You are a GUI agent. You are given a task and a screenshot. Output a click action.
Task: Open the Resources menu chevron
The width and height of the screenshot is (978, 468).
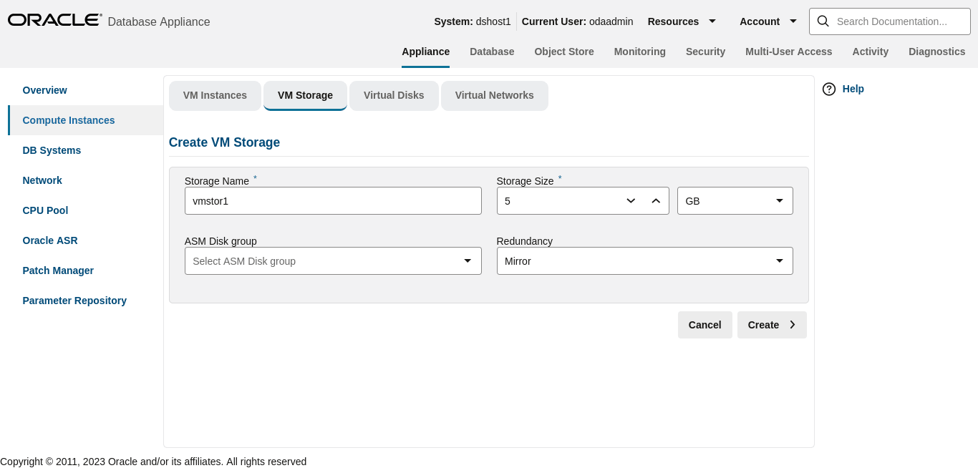tap(712, 21)
